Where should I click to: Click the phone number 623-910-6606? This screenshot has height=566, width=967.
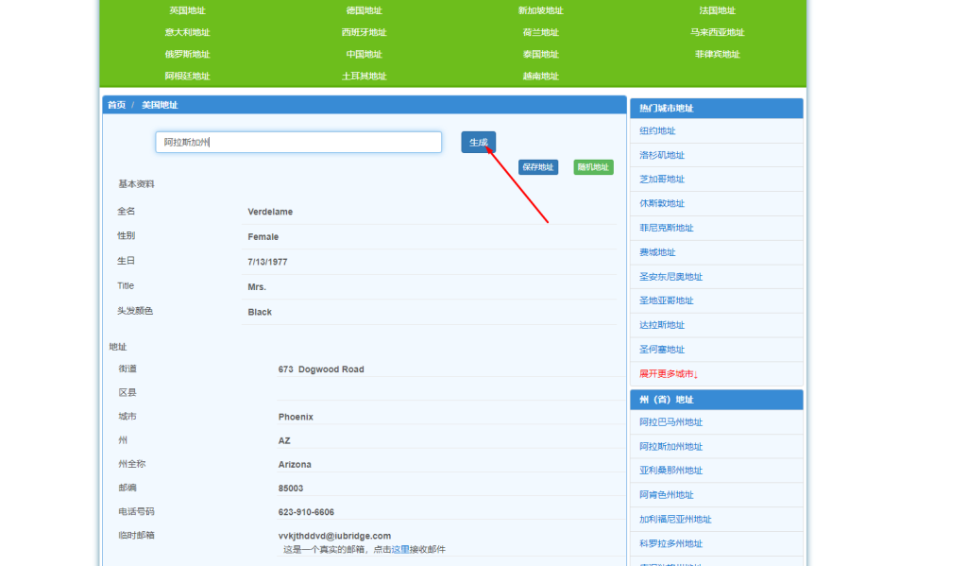(306, 512)
